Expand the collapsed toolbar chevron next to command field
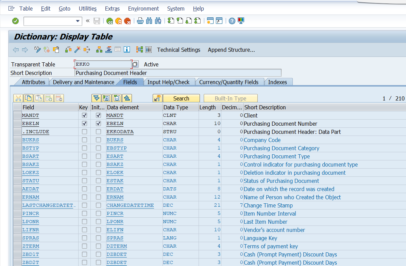This screenshot has height=266, width=406. tap(88, 21)
